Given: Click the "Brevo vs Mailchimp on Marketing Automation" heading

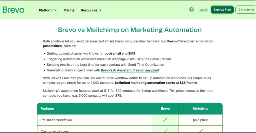Looking at the screenshot, I should click(130, 30).
